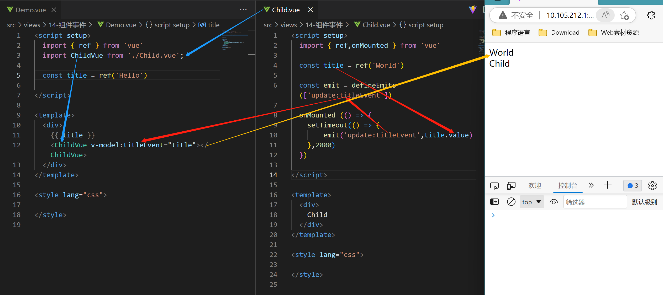Open DevTools settings gear

652,186
